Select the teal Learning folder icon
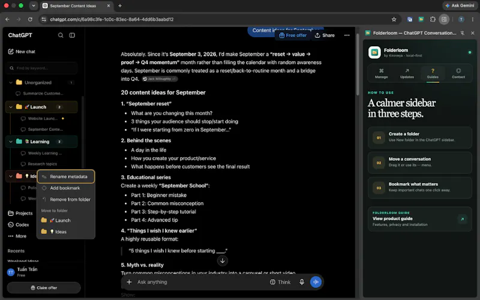 click(x=19, y=141)
